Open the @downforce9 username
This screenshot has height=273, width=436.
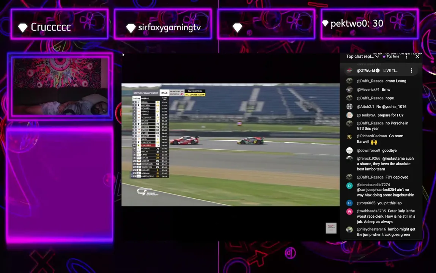click(368, 150)
